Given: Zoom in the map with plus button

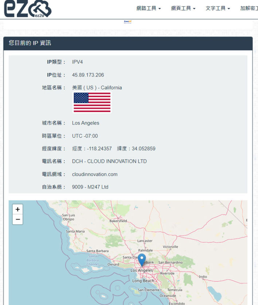Looking at the screenshot, I should pyautogui.click(x=17, y=209).
